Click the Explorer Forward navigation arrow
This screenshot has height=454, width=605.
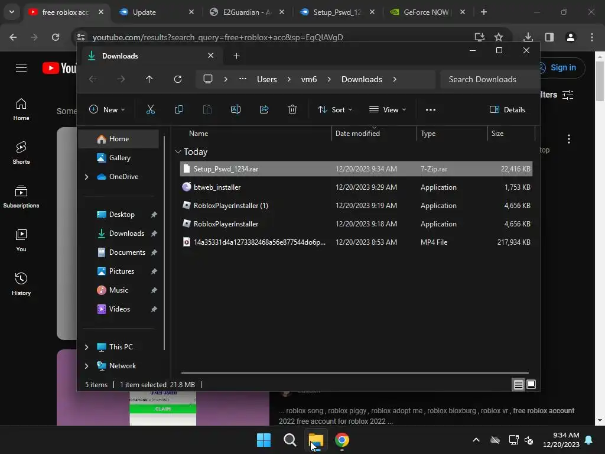[121, 79]
